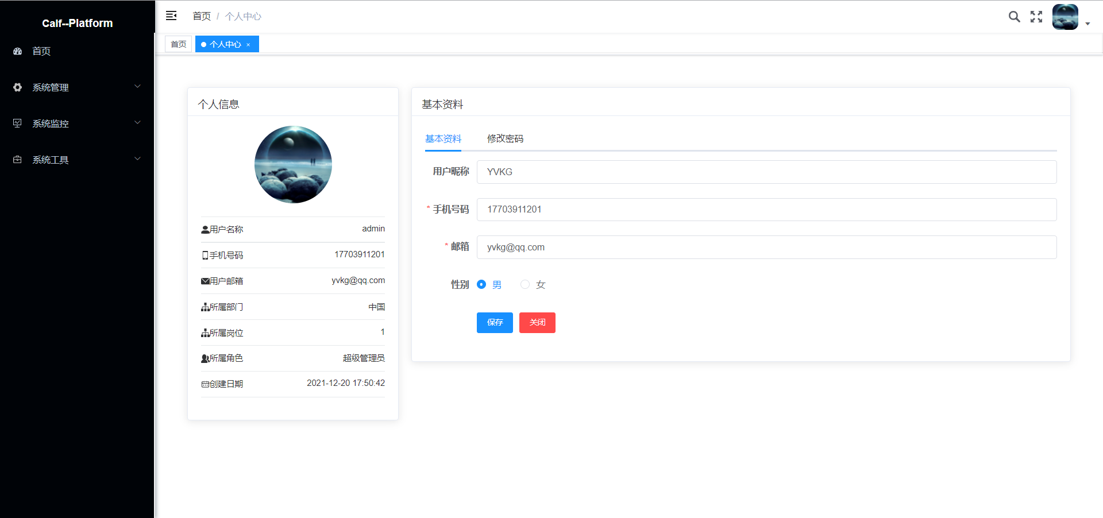
Task: Toggle the sidebar collapse hamburger icon
Action: click(171, 16)
